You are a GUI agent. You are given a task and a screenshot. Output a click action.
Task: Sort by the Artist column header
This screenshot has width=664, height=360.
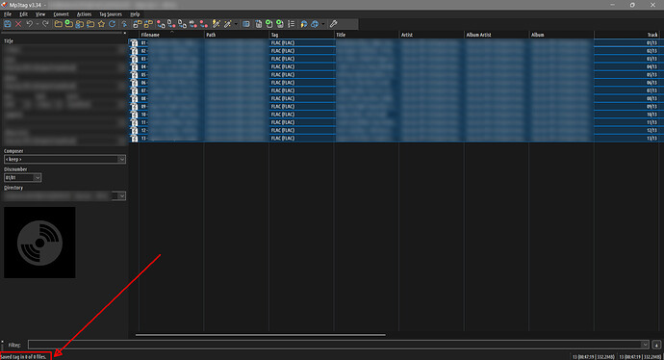click(x=431, y=35)
